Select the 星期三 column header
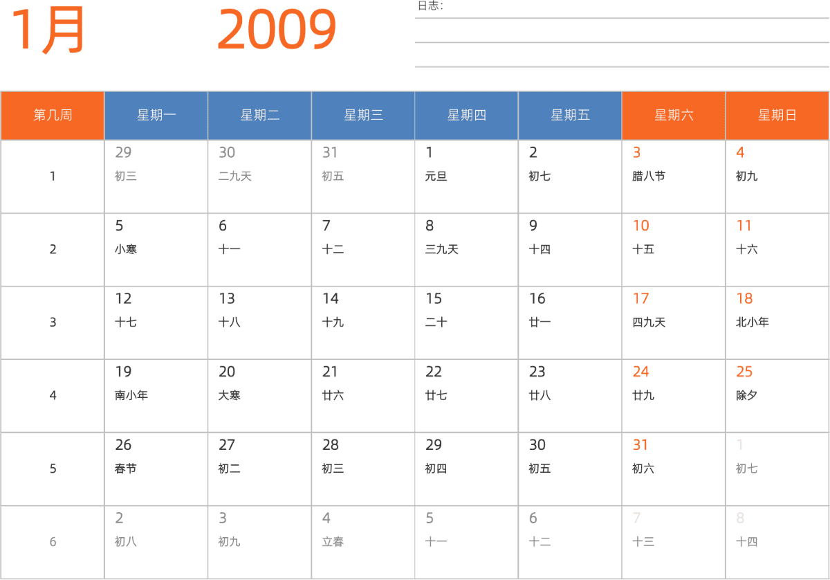 tap(363, 116)
